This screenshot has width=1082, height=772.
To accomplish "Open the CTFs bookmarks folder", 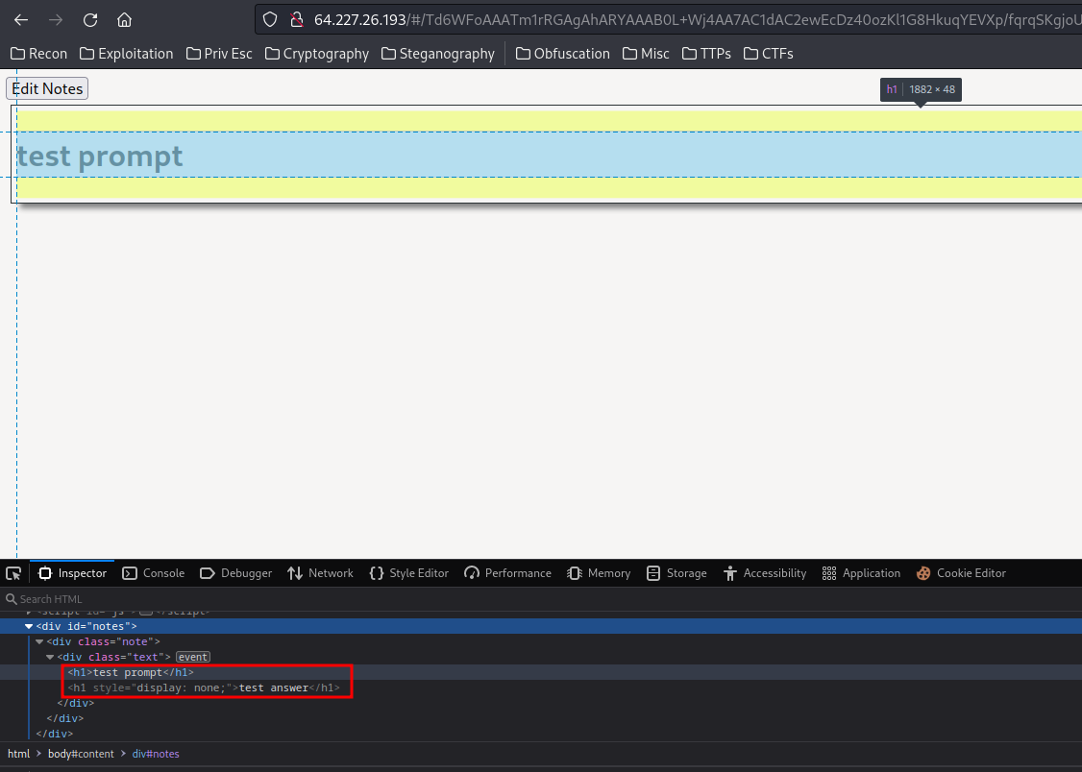I will pos(769,54).
